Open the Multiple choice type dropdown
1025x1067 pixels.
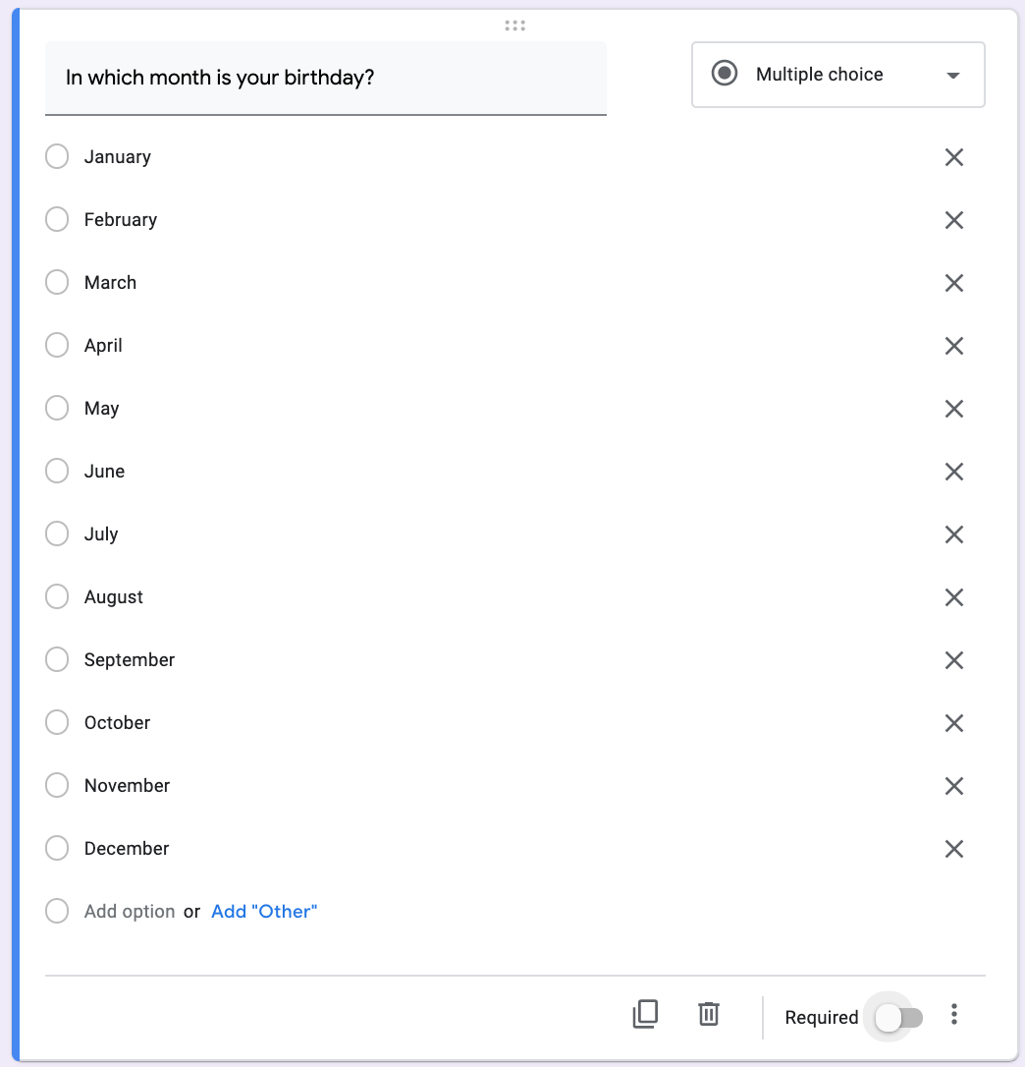tap(837, 75)
